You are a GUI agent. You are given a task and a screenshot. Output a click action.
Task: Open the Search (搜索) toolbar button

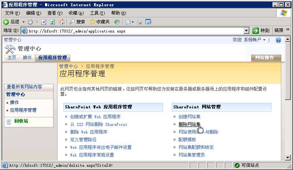tap(77, 22)
